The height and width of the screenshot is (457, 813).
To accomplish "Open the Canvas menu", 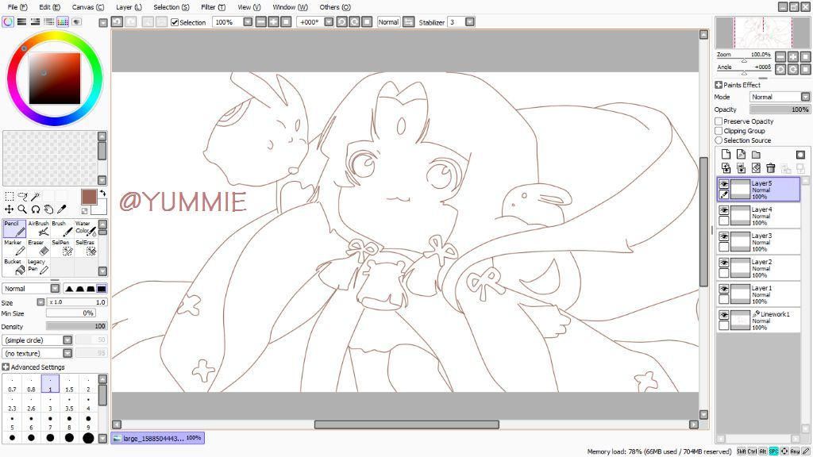I will point(87,7).
